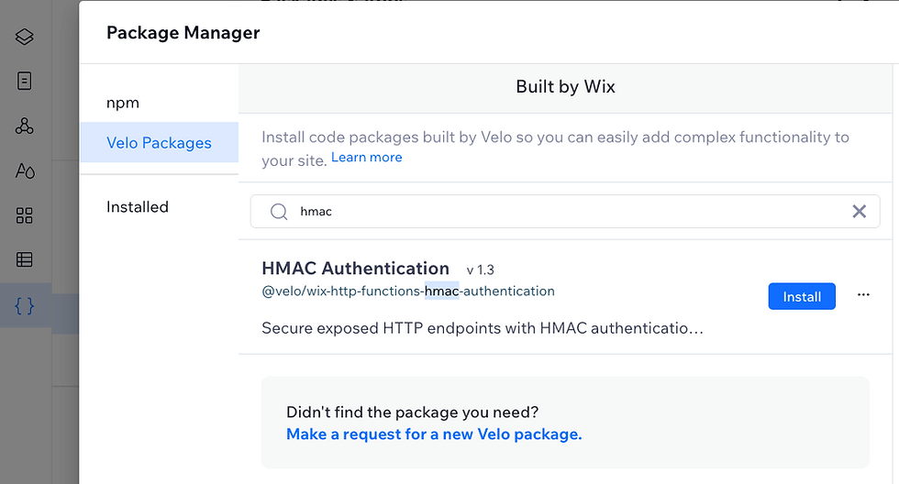
Task: Clear the hmac search text
Action: (859, 212)
